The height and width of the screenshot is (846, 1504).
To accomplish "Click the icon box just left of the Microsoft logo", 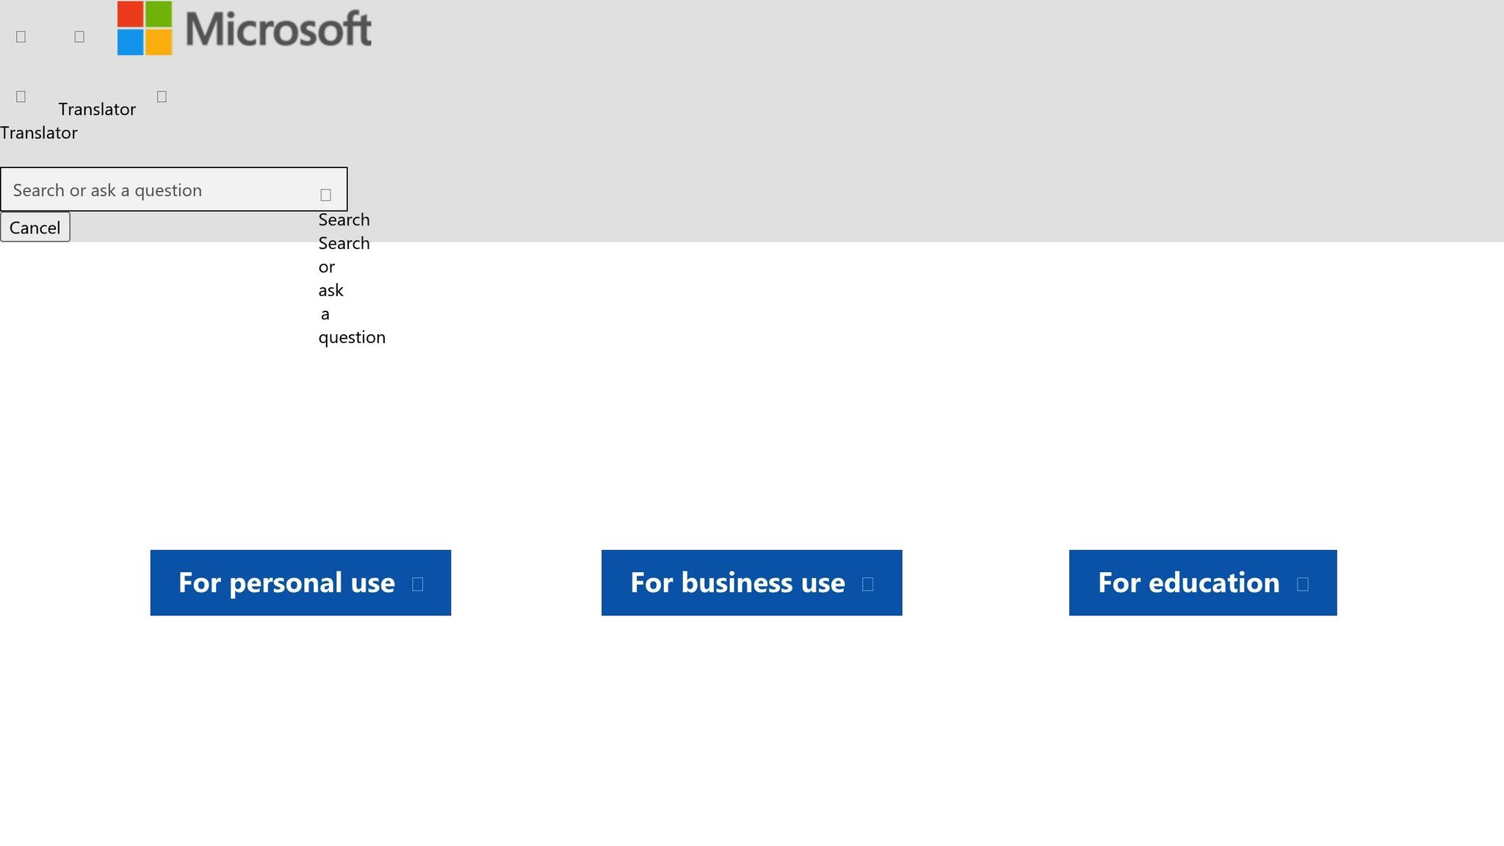I will 79,37.
